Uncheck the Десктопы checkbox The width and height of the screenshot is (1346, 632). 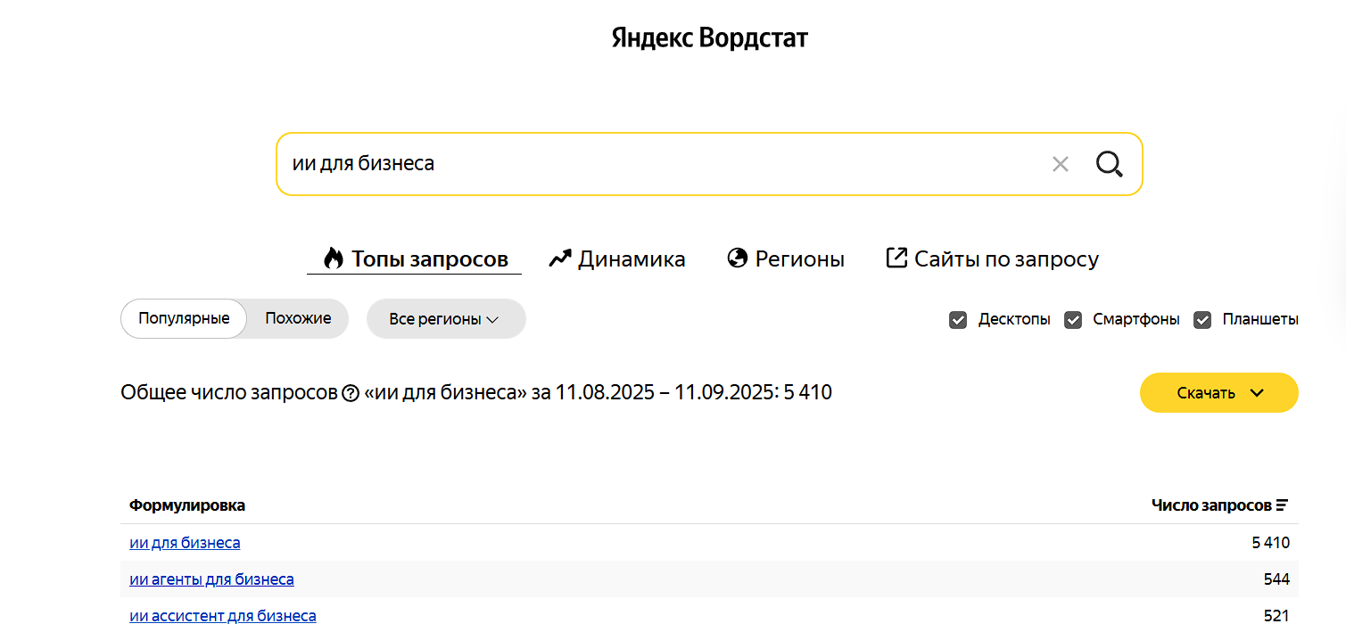(x=958, y=319)
